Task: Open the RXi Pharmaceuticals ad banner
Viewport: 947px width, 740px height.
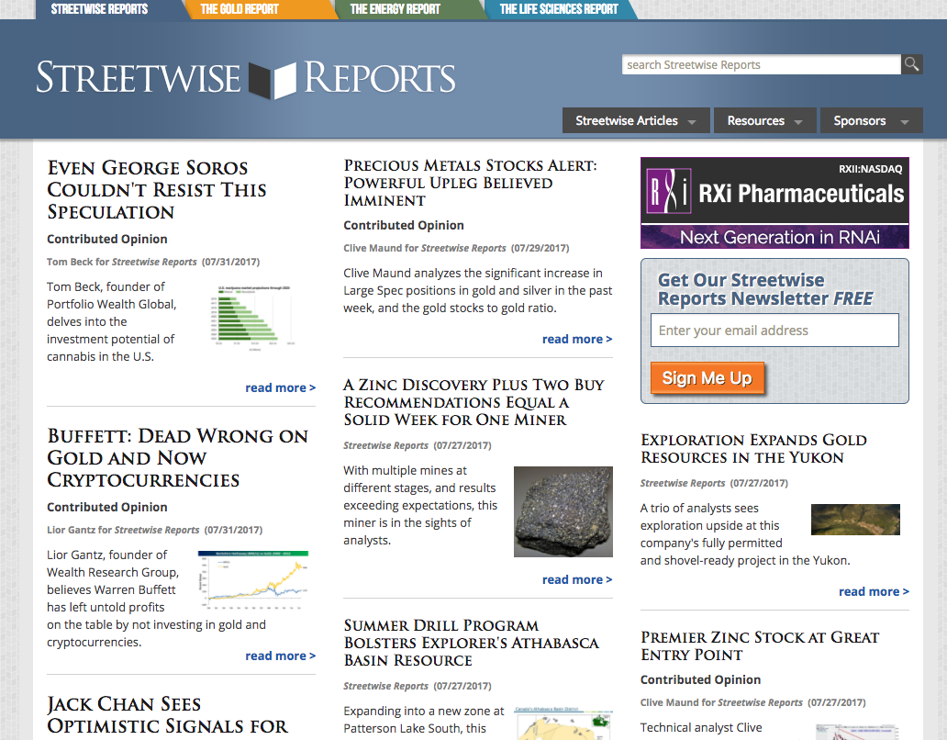Action: pos(774,203)
